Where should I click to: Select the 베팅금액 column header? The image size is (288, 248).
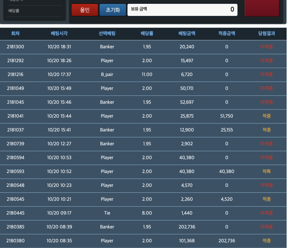(187, 34)
